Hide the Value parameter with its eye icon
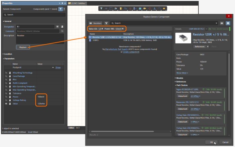 click(x=6, y=104)
